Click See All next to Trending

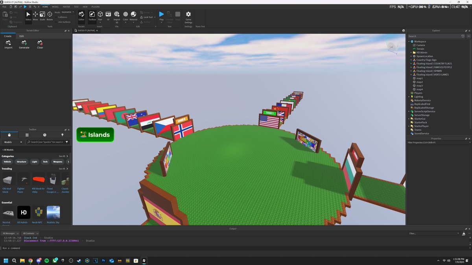point(63,169)
